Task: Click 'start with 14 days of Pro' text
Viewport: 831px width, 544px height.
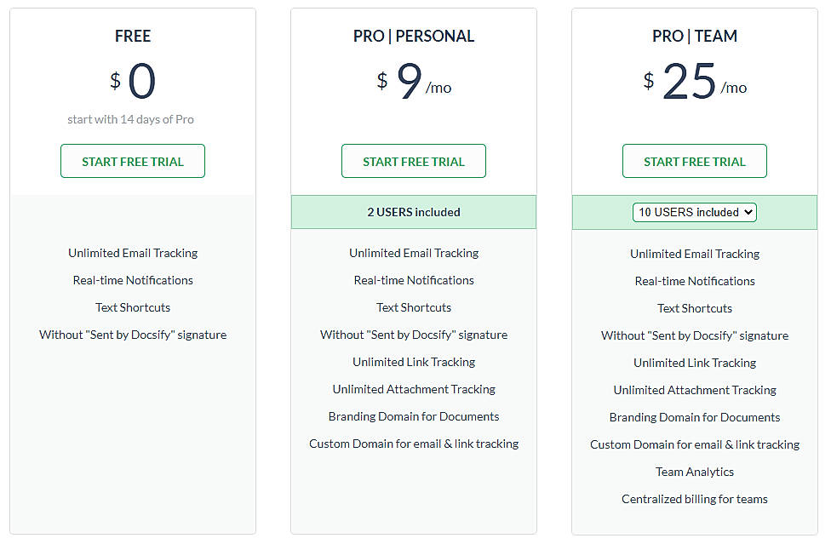Action: (131, 119)
